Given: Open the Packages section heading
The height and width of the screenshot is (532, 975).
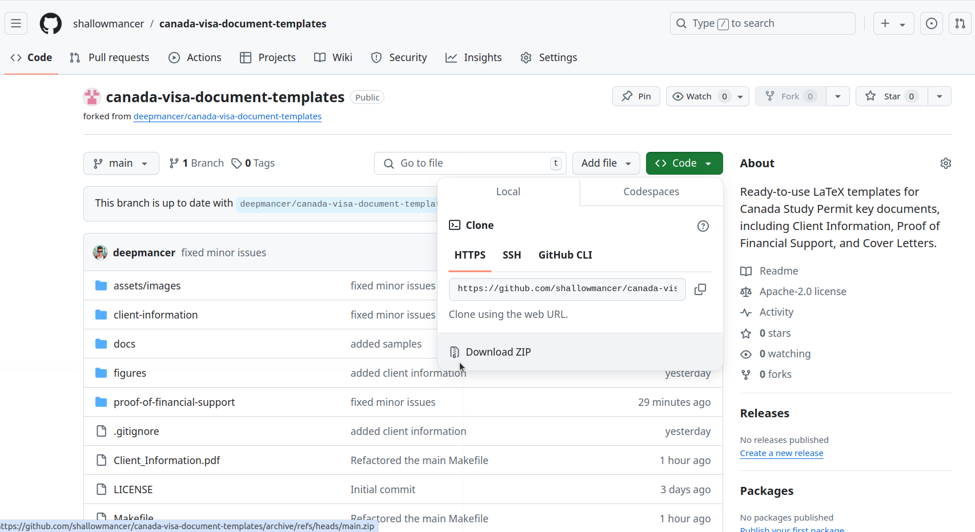Looking at the screenshot, I should coord(767,491).
